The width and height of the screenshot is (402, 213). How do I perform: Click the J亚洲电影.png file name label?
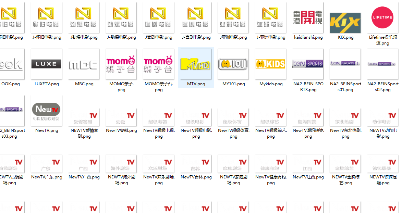tap(233, 37)
